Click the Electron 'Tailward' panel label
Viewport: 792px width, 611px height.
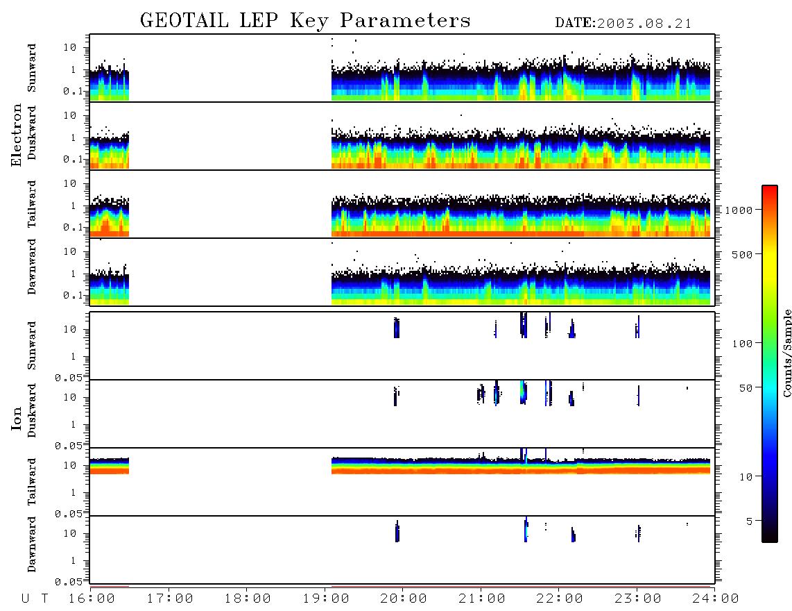click(32, 203)
